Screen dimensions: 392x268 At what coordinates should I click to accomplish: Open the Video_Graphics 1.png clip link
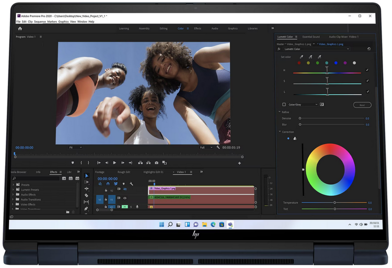(331, 44)
